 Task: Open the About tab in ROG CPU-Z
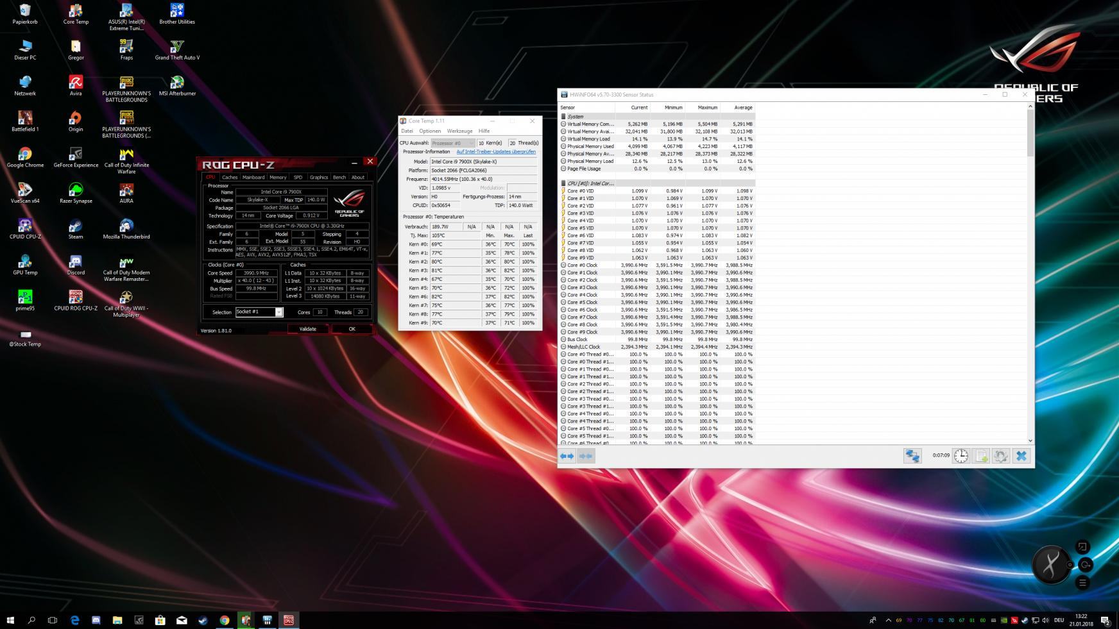358,177
